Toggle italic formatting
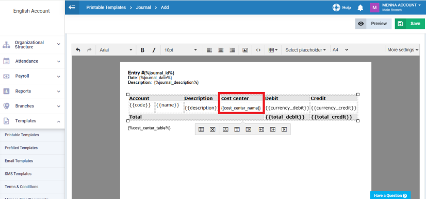426x199 pixels. coord(154,50)
